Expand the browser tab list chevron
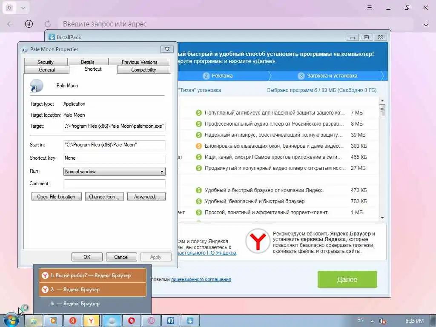The image size is (436, 327). point(23,8)
